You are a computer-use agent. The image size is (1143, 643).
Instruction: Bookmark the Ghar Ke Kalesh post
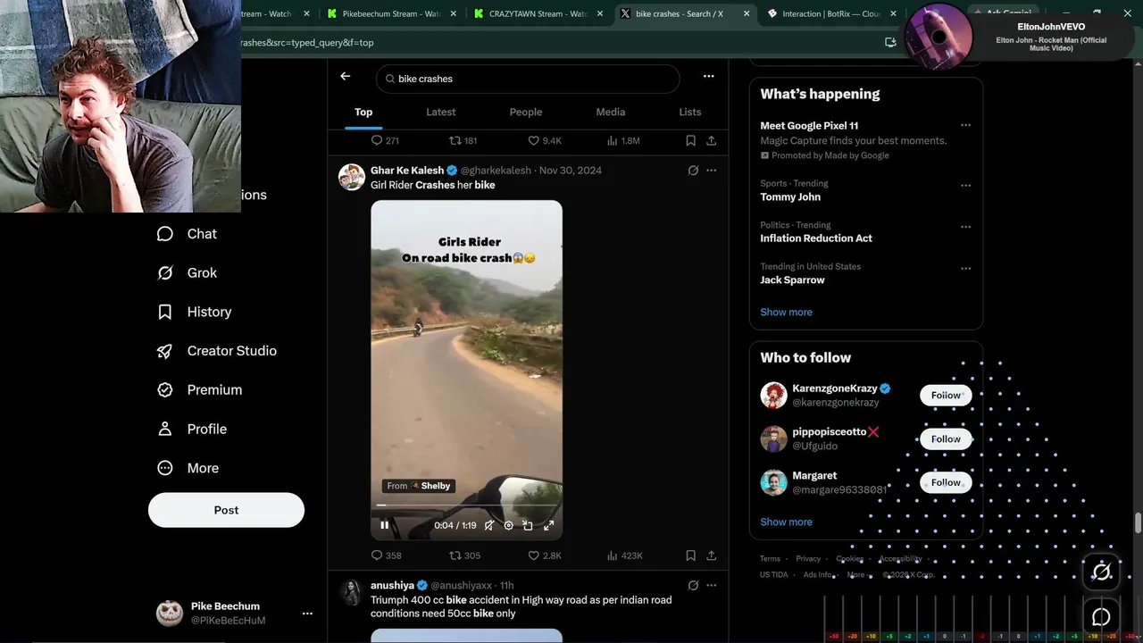[690, 555]
